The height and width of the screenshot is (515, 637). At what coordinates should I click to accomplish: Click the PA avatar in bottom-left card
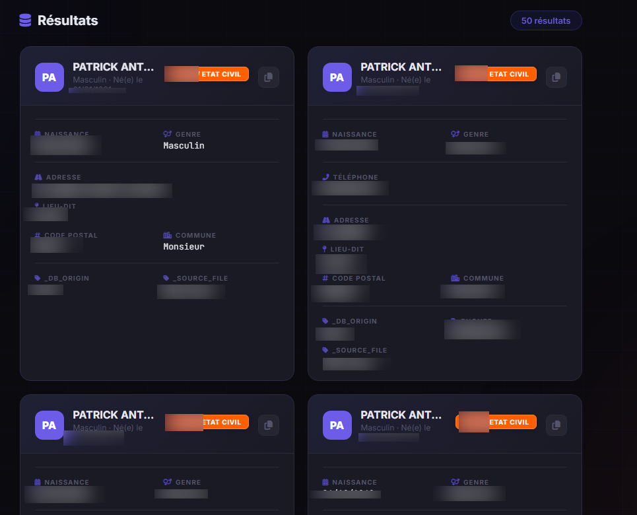[49, 425]
